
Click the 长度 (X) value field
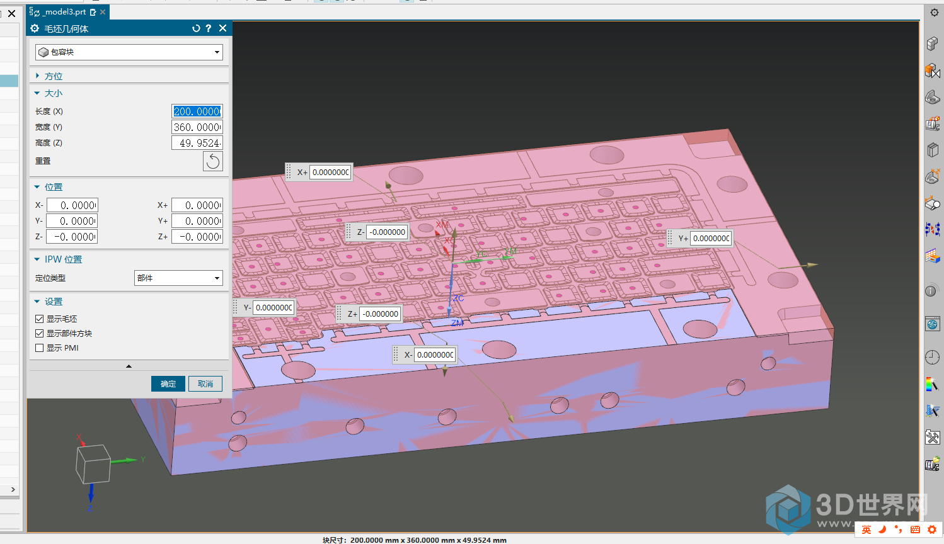197,111
